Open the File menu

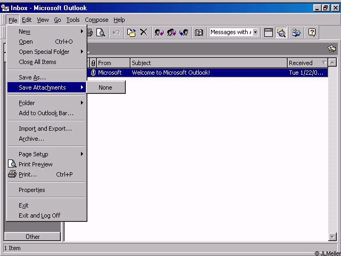tap(13, 20)
